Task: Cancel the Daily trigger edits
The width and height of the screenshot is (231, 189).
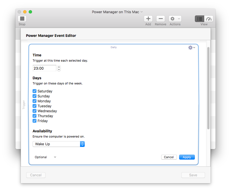Action: (169, 157)
